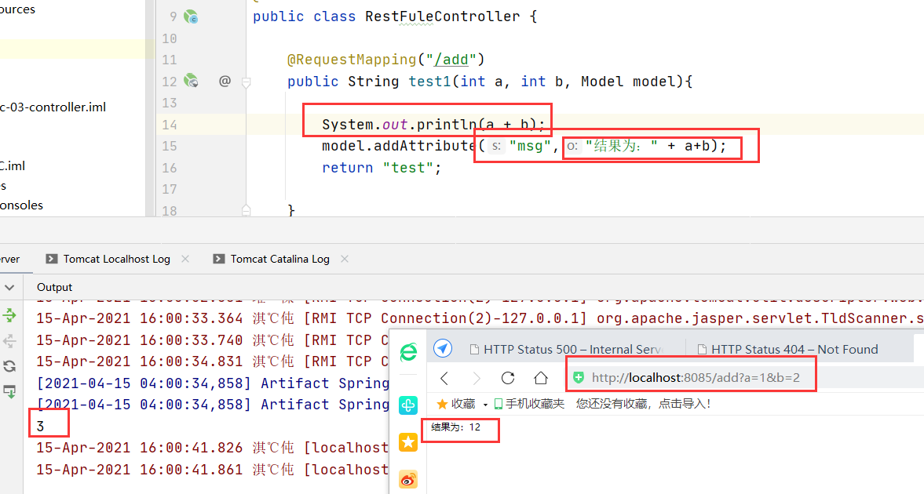Expand the chevron dropdown left of Output

point(9,287)
